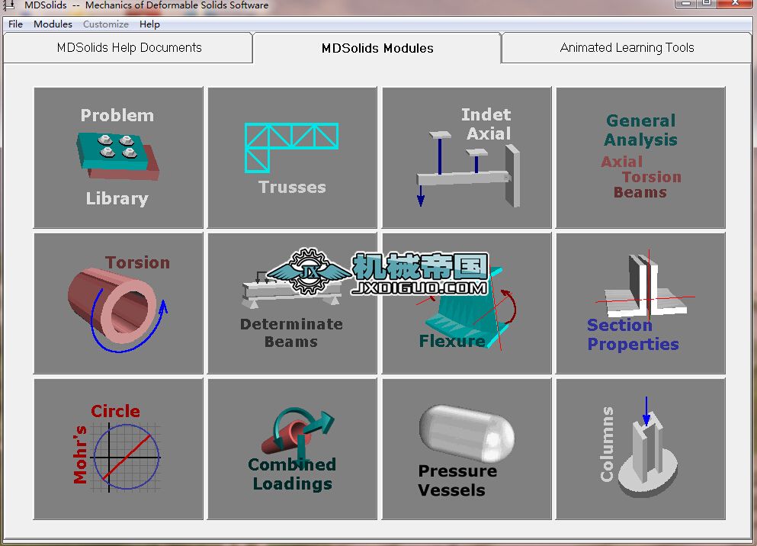Select the MDSolids Modules tab
Image resolution: width=757 pixels, height=546 pixels.
point(377,48)
